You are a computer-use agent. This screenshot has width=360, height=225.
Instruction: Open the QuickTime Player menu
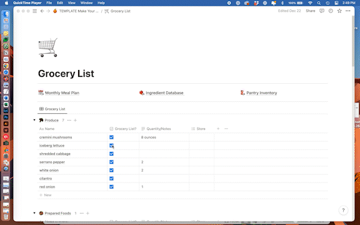point(27,3)
